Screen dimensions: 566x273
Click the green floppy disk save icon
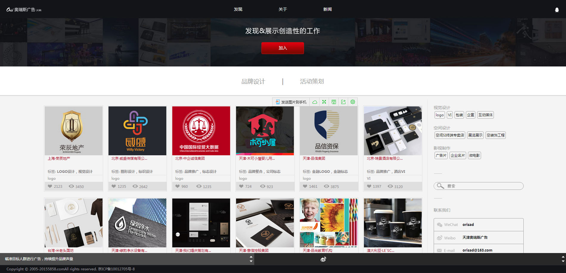click(334, 102)
